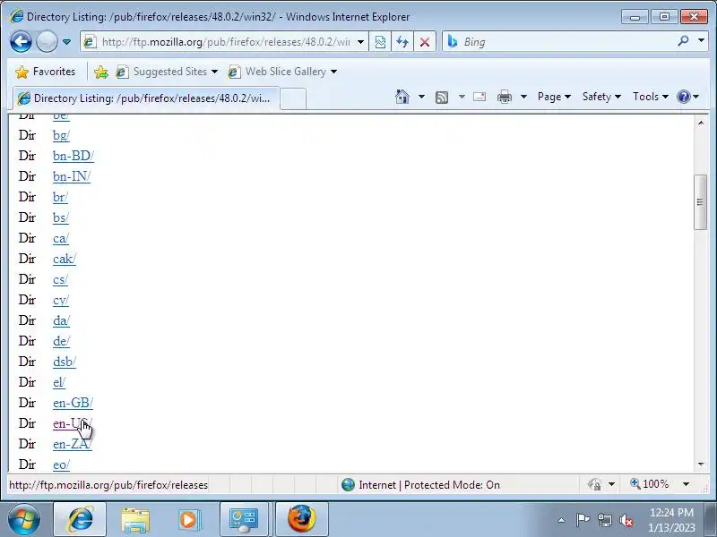
Task: Open the Page menu
Action: click(x=554, y=97)
